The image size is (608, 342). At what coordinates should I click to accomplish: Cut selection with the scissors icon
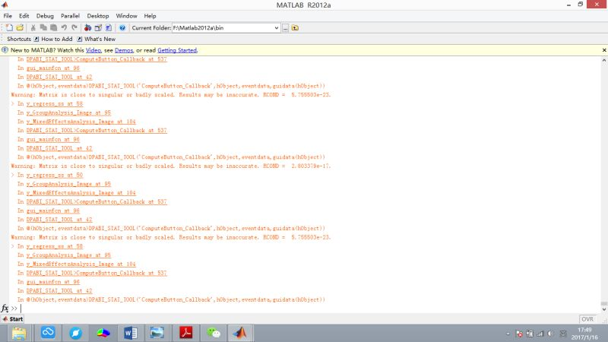(33, 27)
